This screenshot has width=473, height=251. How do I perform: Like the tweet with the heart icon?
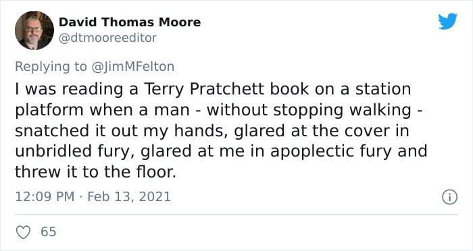(x=23, y=232)
